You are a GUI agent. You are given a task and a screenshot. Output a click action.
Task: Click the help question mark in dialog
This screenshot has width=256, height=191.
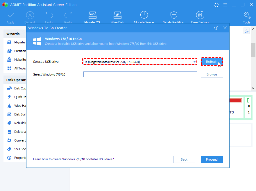click(x=216, y=28)
